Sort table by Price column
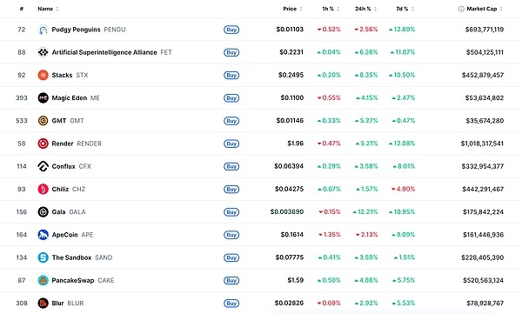Image resolution: width=522 pixels, height=314 pixels. (x=292, y=9)
